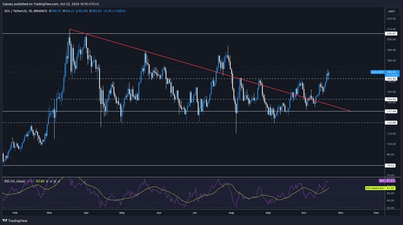Click the 205.87 price level label
This screenshot has width=403, height=225.
coord(391,33)
